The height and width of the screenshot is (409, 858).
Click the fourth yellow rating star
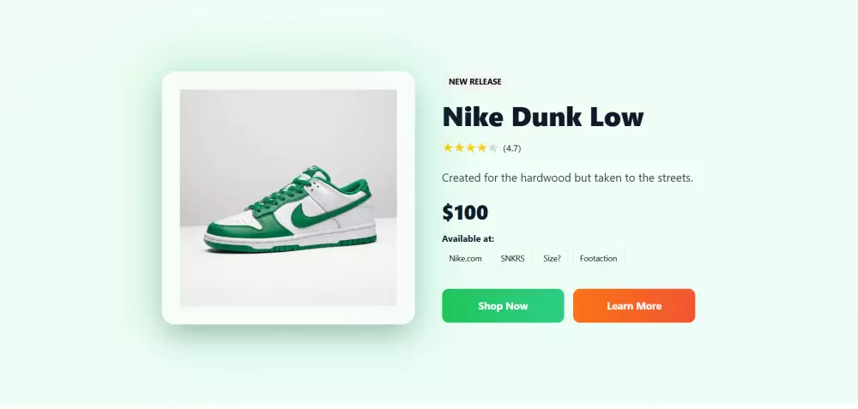coord(481,147)
